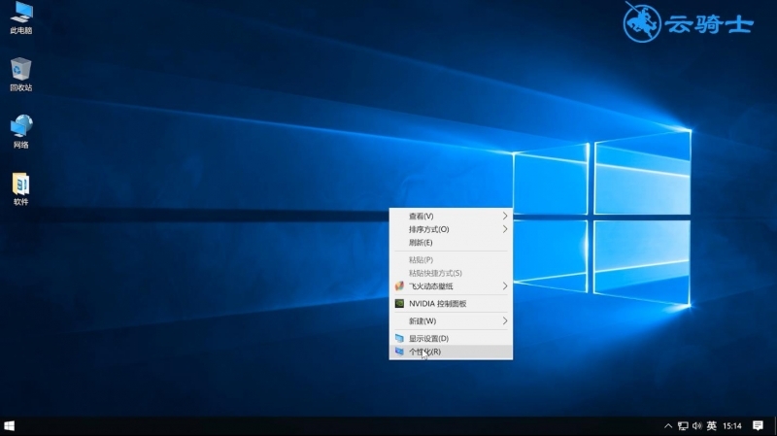Click the 飞火动态壁纸 colorful icon
The width and height of the screenshot is (777, 436).
[399, 285]
